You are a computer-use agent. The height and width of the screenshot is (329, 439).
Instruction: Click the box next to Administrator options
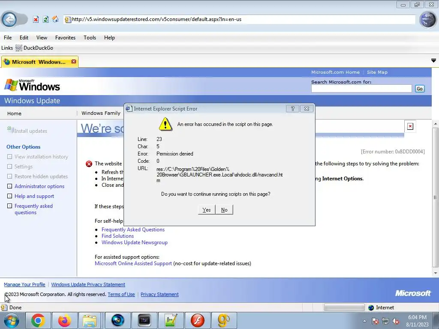[x=9, y=186]
